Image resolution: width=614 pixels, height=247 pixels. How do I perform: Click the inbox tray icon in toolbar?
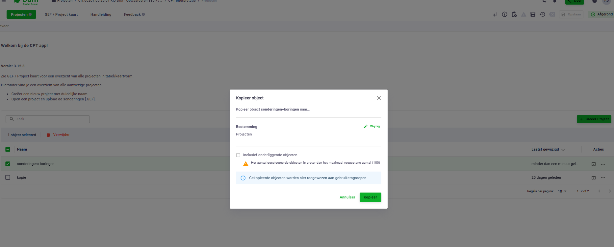[533, 14]
